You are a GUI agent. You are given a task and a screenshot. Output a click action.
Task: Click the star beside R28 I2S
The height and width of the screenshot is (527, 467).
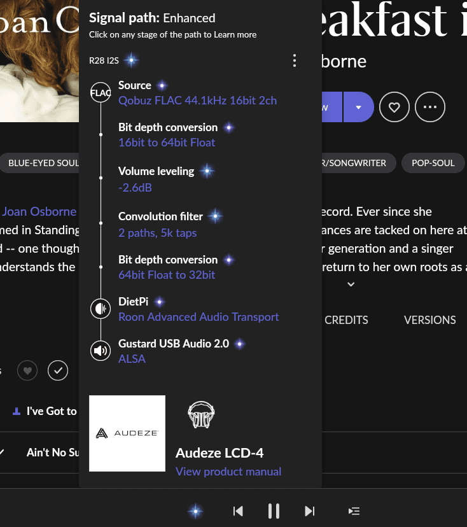pyautogui.click(x=131, y=60)
